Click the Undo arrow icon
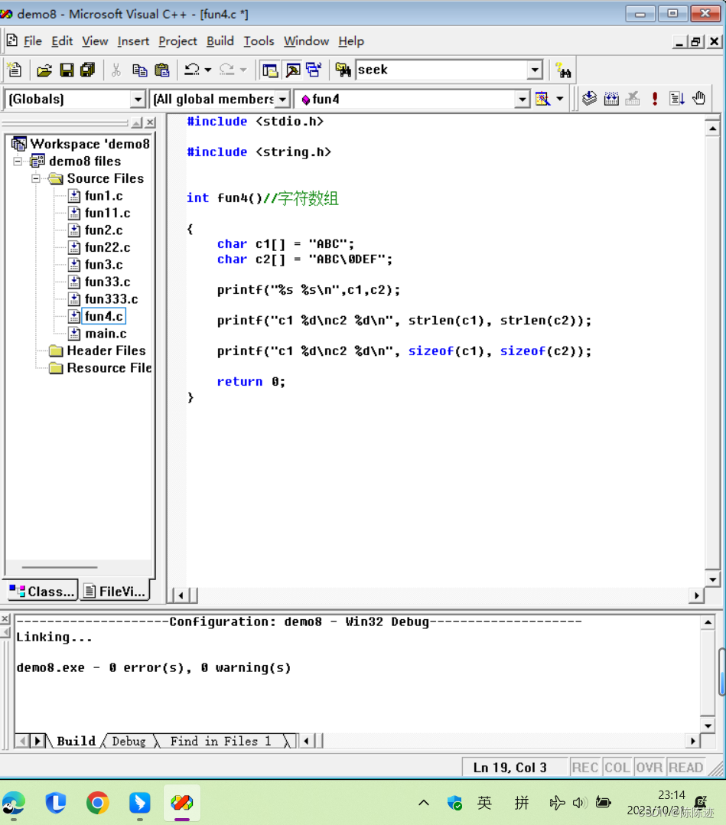This screenshot has width=726, height=825. 192,70
